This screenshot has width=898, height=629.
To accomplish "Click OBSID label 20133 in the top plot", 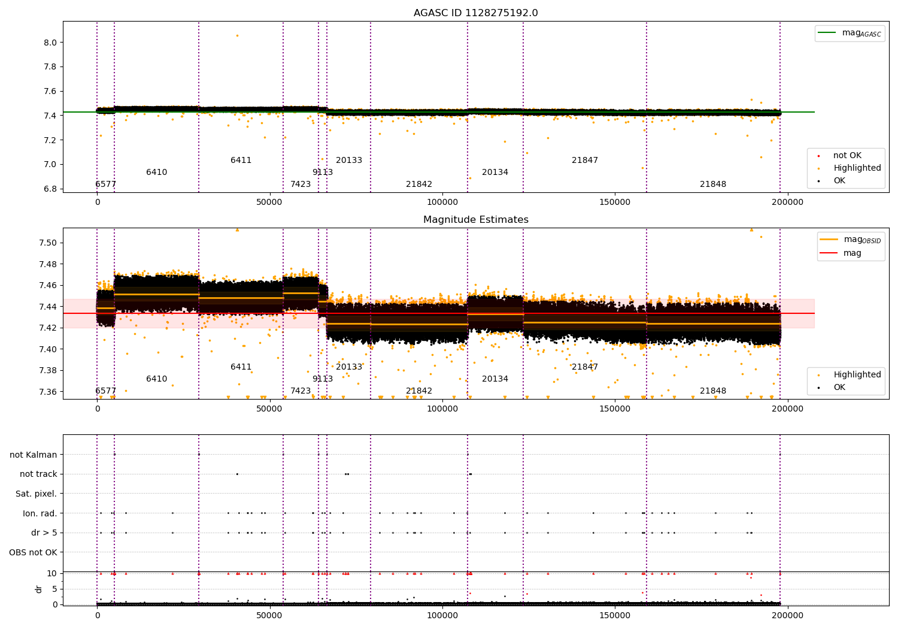I will [x=349, y=161].
